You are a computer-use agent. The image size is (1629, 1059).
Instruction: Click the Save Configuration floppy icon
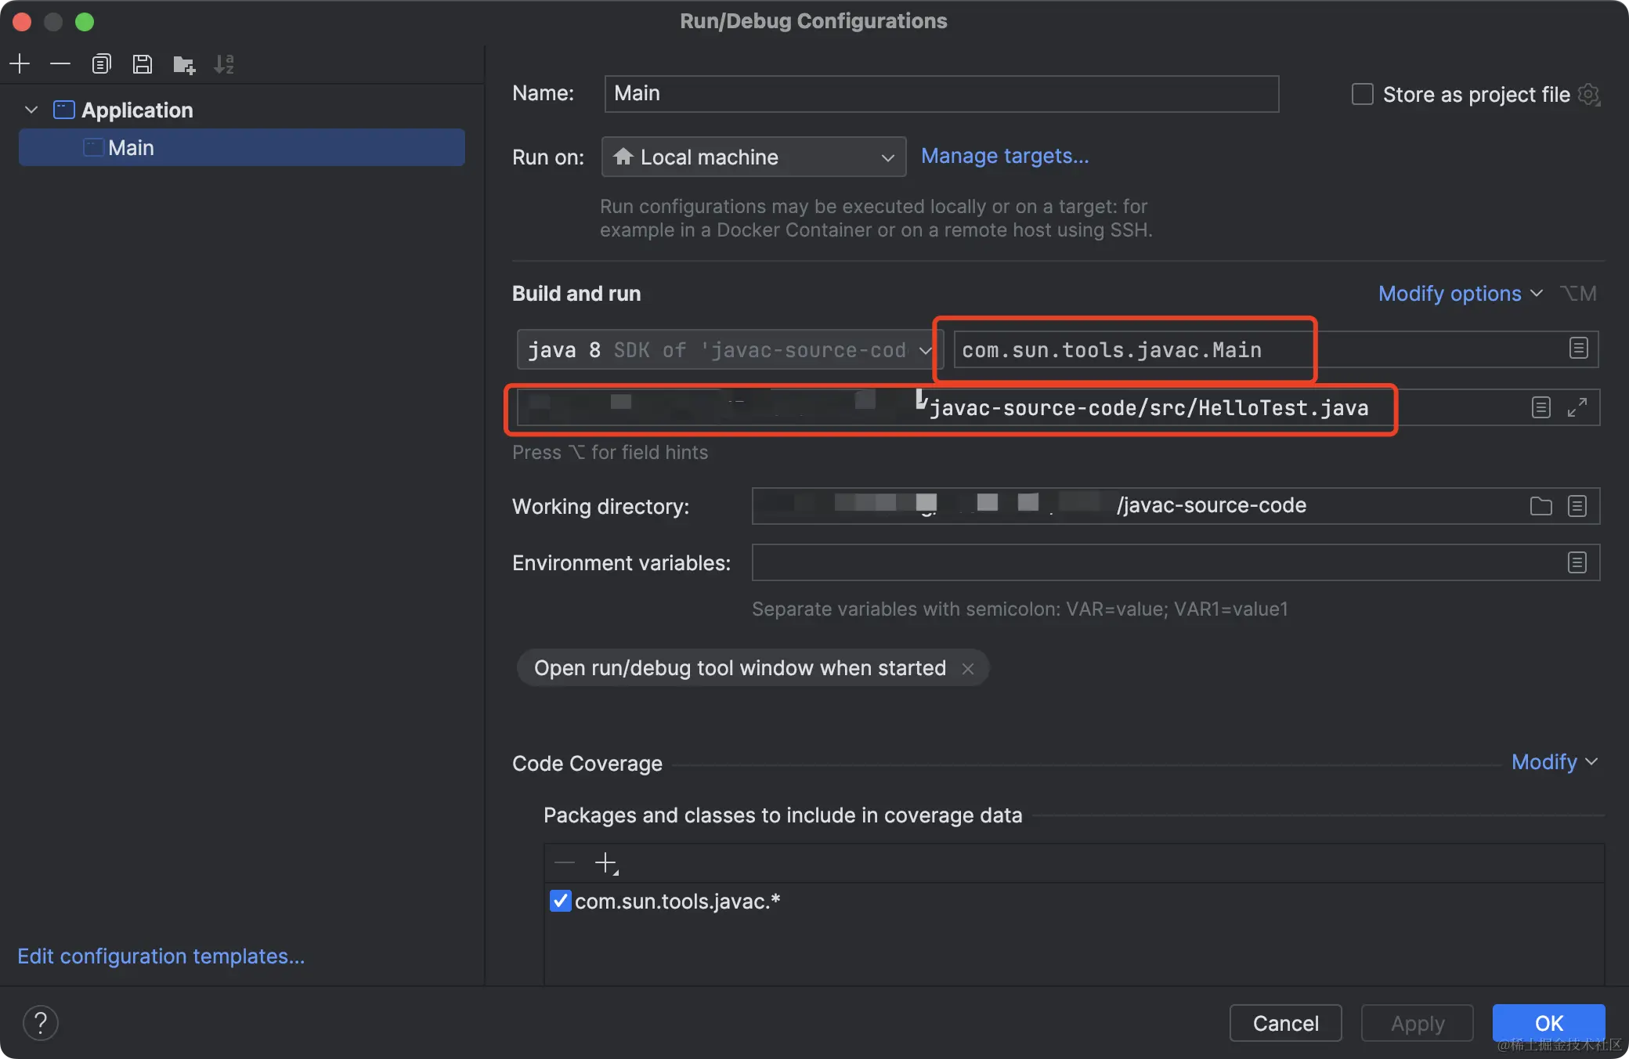142,63
